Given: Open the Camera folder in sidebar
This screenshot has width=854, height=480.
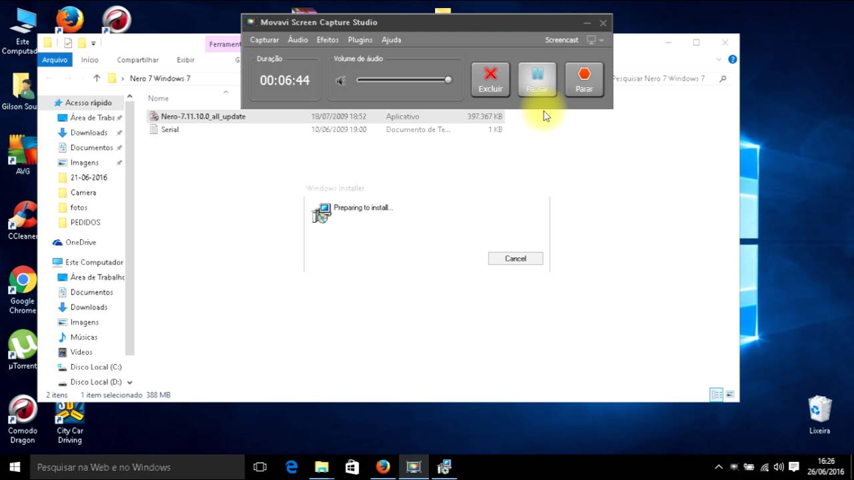Looking at the screenshot, I should 83,193.
